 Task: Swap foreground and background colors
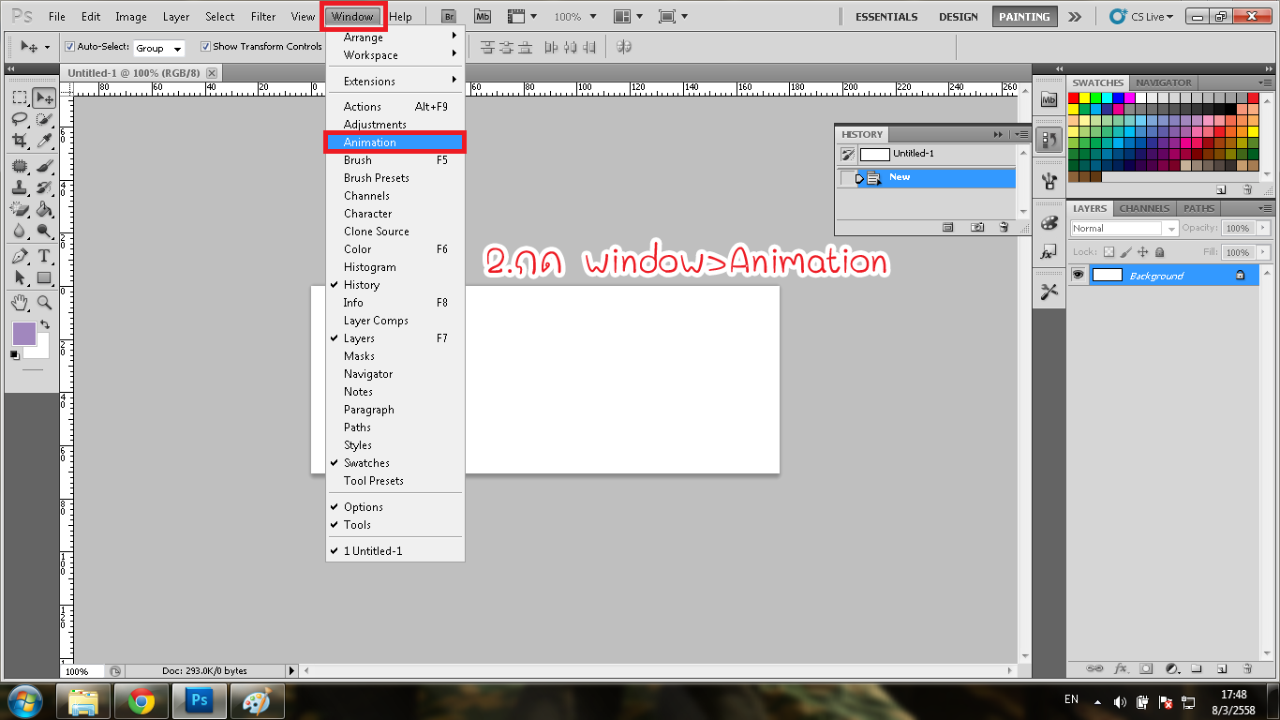pos(44,324)
